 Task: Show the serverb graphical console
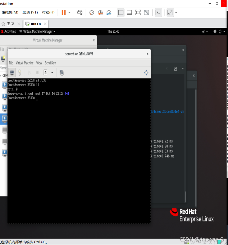tap(12, 72)
